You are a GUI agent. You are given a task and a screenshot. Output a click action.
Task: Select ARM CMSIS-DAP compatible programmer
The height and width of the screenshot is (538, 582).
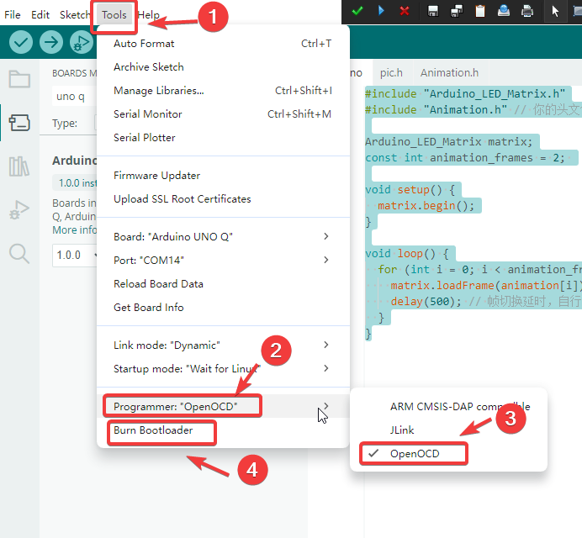pos(448,407)
